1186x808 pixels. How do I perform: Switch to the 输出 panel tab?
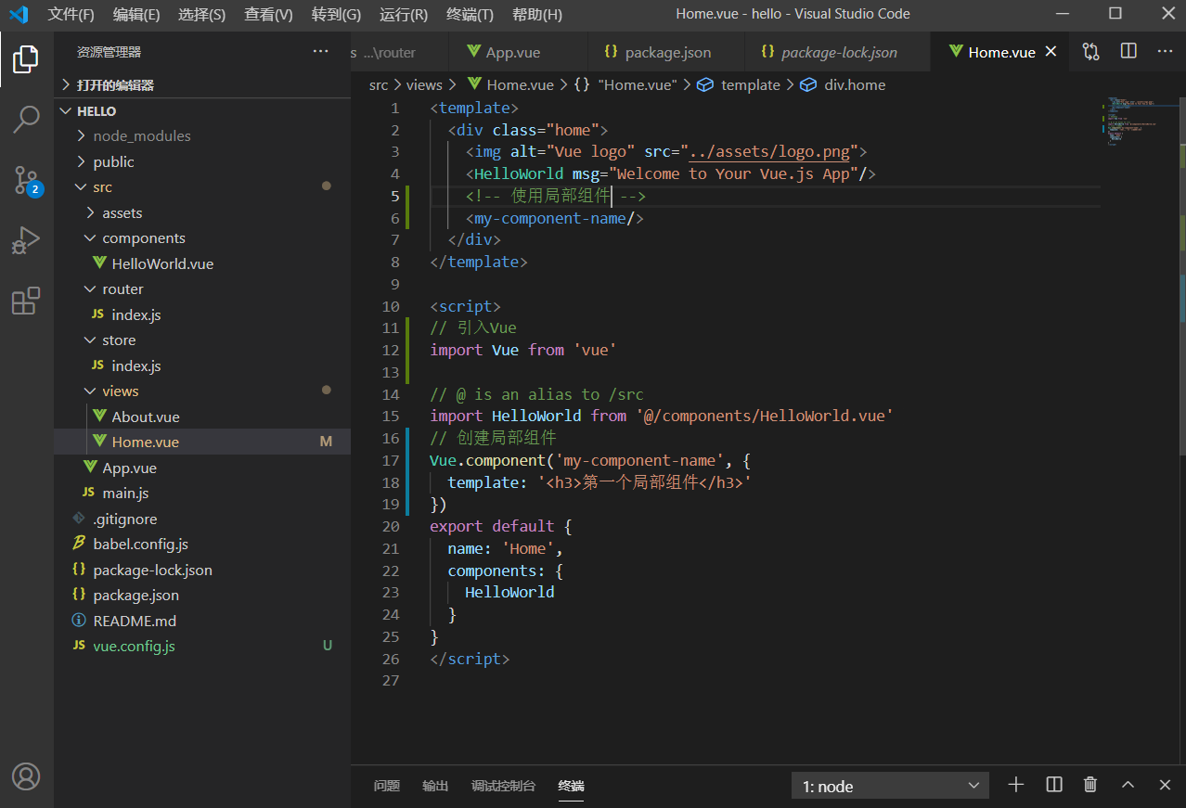[435, 786]
